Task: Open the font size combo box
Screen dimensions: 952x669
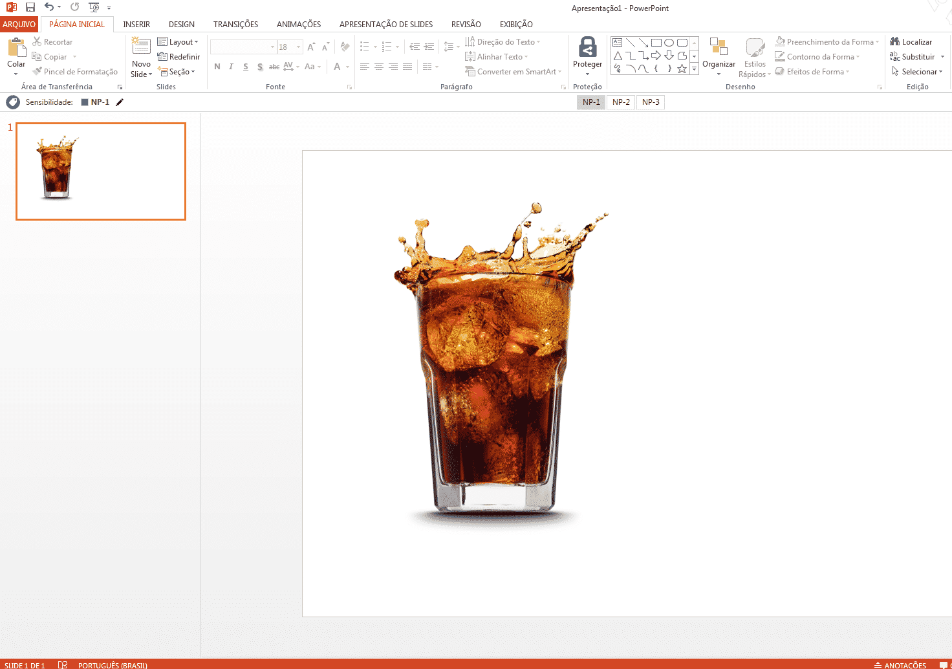Action: pyautogui.click(x=290, y=47)
